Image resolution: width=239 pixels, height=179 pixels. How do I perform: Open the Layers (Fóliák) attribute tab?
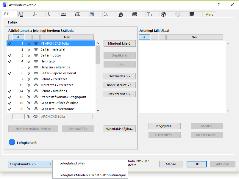(x=7, y=14)
